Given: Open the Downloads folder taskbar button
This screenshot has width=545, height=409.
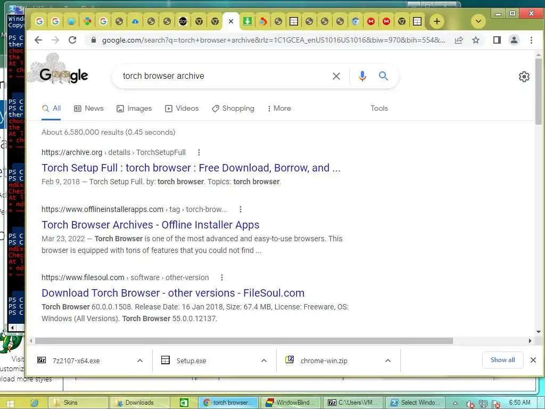Looking at the screenshot, I should click(x=140, y=403).
